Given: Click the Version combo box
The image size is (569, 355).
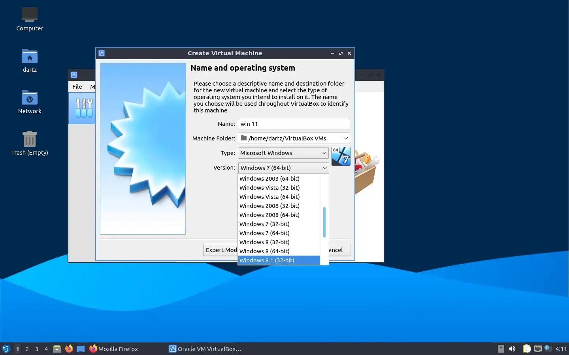Looking at the screenshot, I should pyautogui.click(x=283, y=168).
